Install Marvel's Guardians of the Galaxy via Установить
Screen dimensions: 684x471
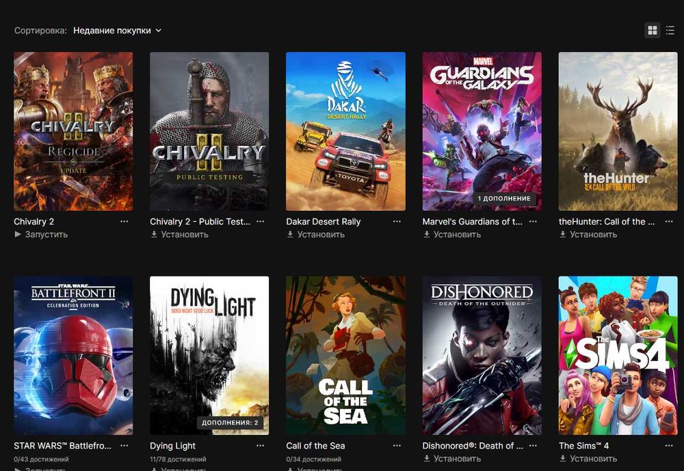point(451,234)
